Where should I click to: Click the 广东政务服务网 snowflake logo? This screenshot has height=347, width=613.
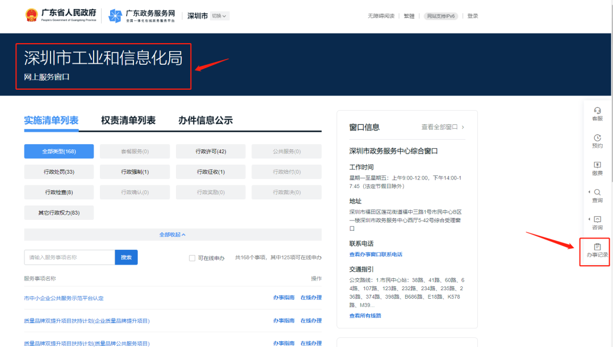coord(115,16)
